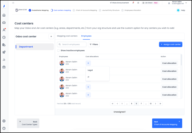192x133 pixels.
Task: Go to page 7 in pagination
Action: 141,103
